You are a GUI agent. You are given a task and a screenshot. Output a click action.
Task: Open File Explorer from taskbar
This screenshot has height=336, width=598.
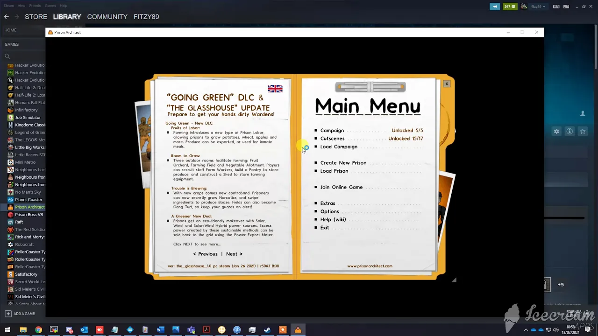point(23,330)
